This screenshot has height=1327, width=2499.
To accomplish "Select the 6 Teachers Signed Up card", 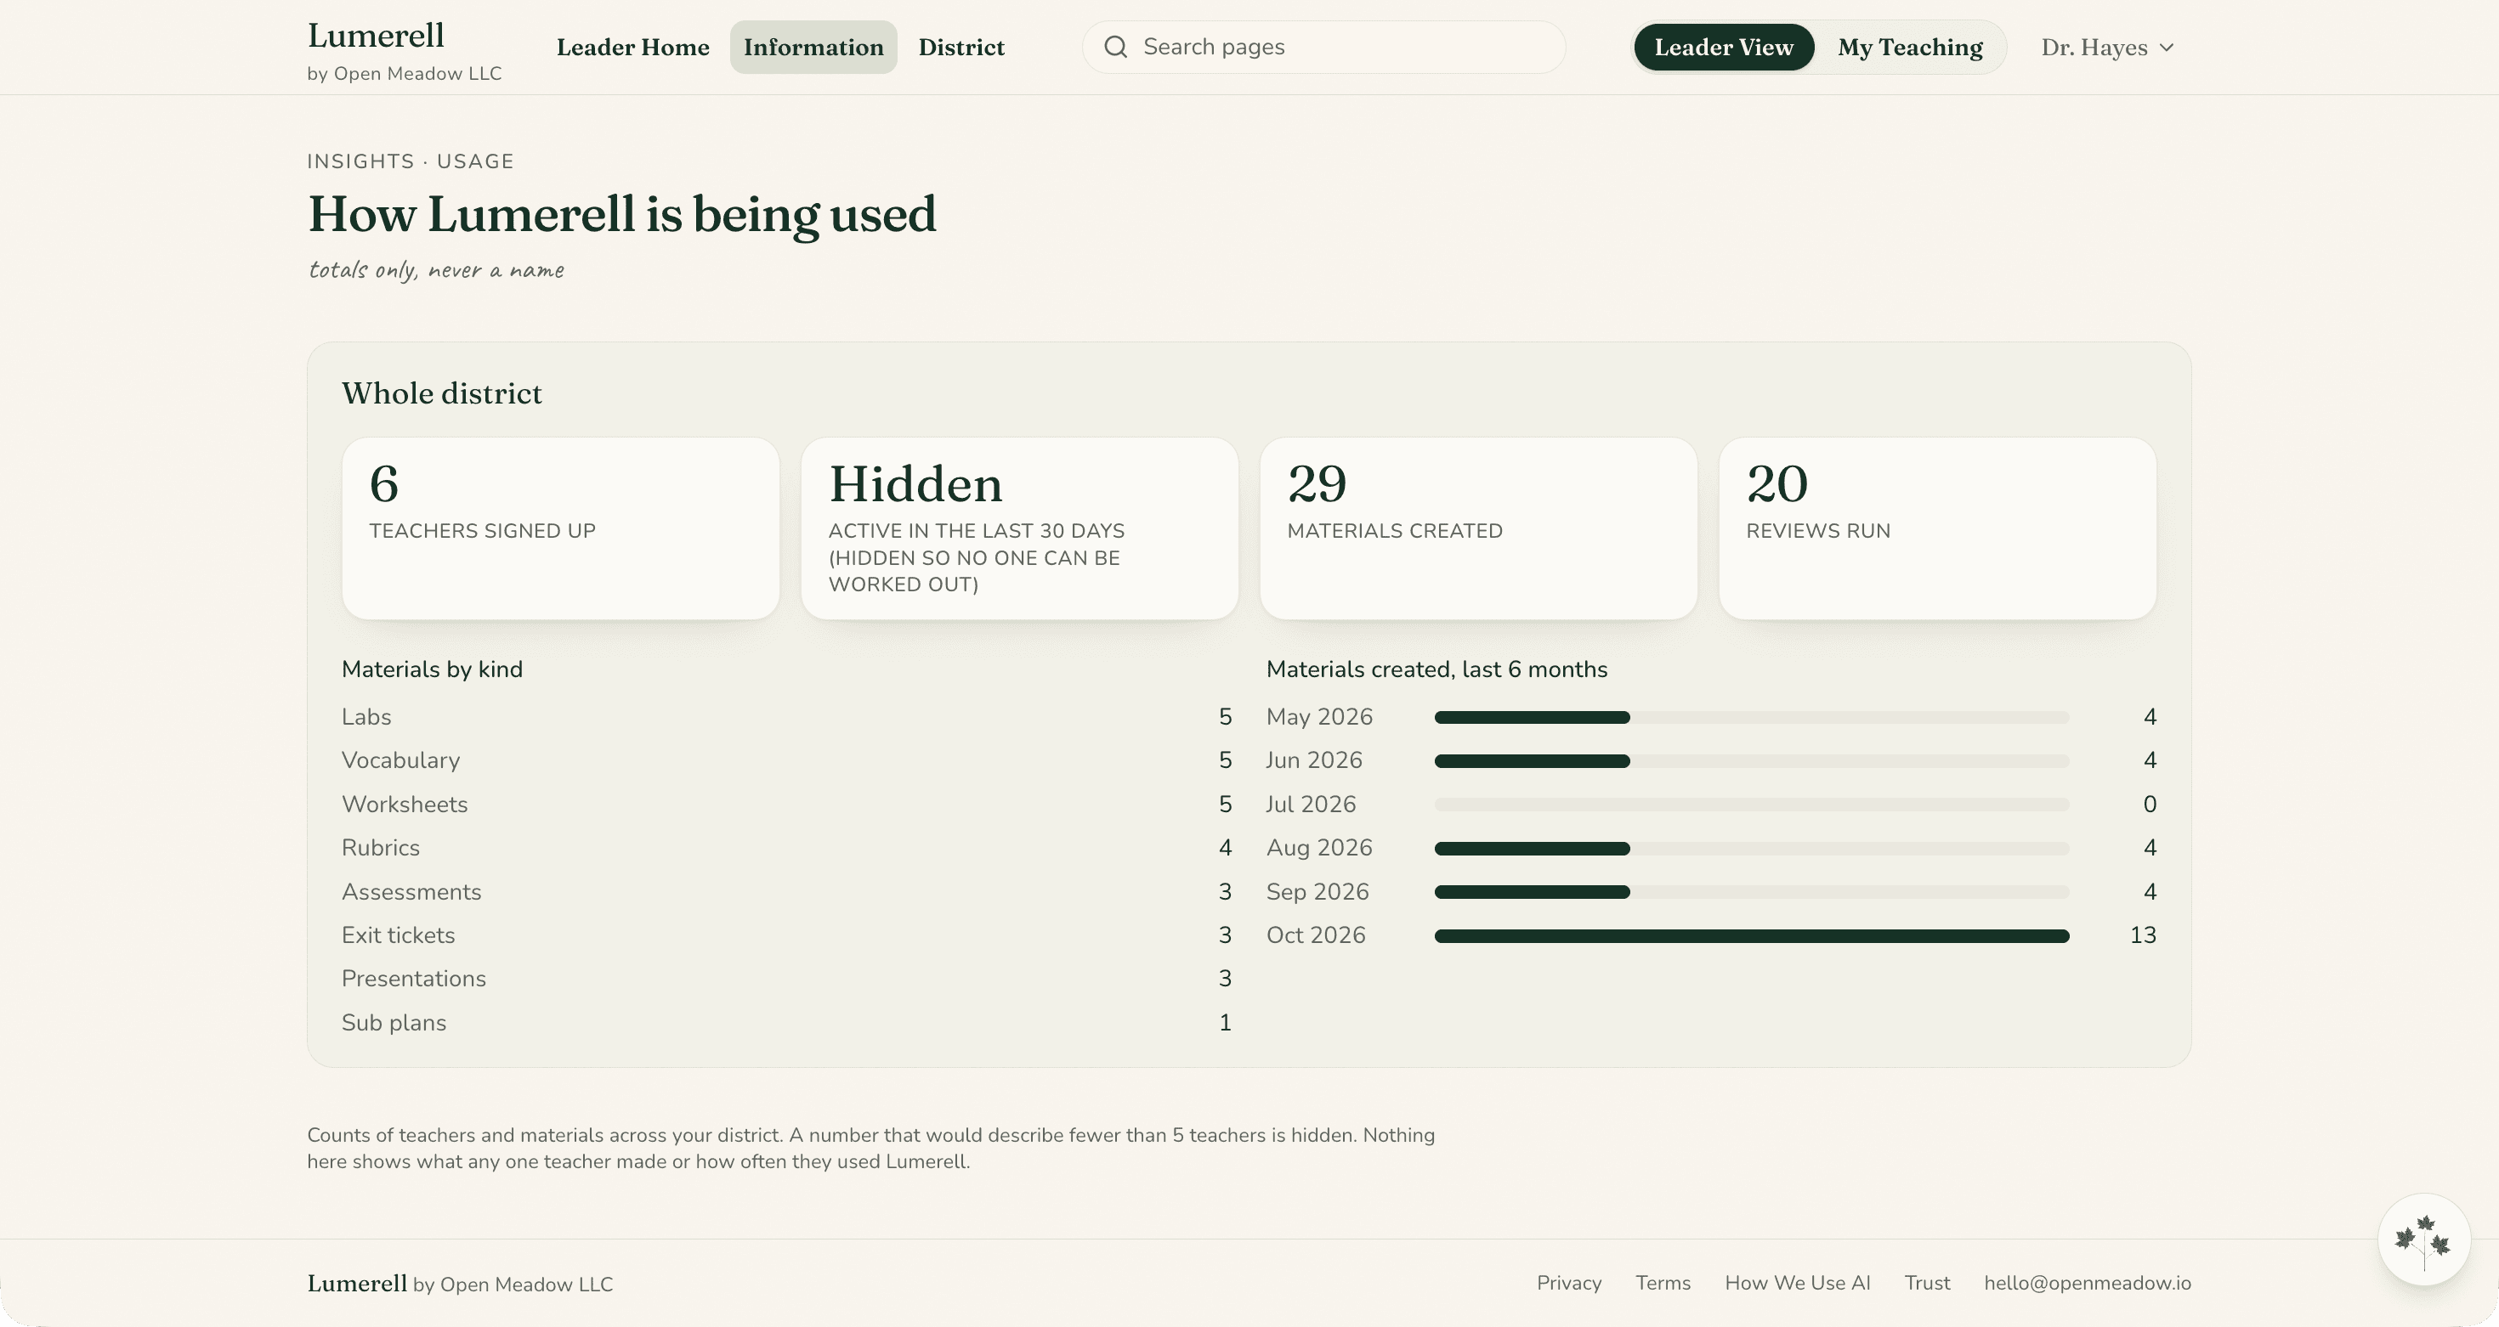I will coord(561,528).
